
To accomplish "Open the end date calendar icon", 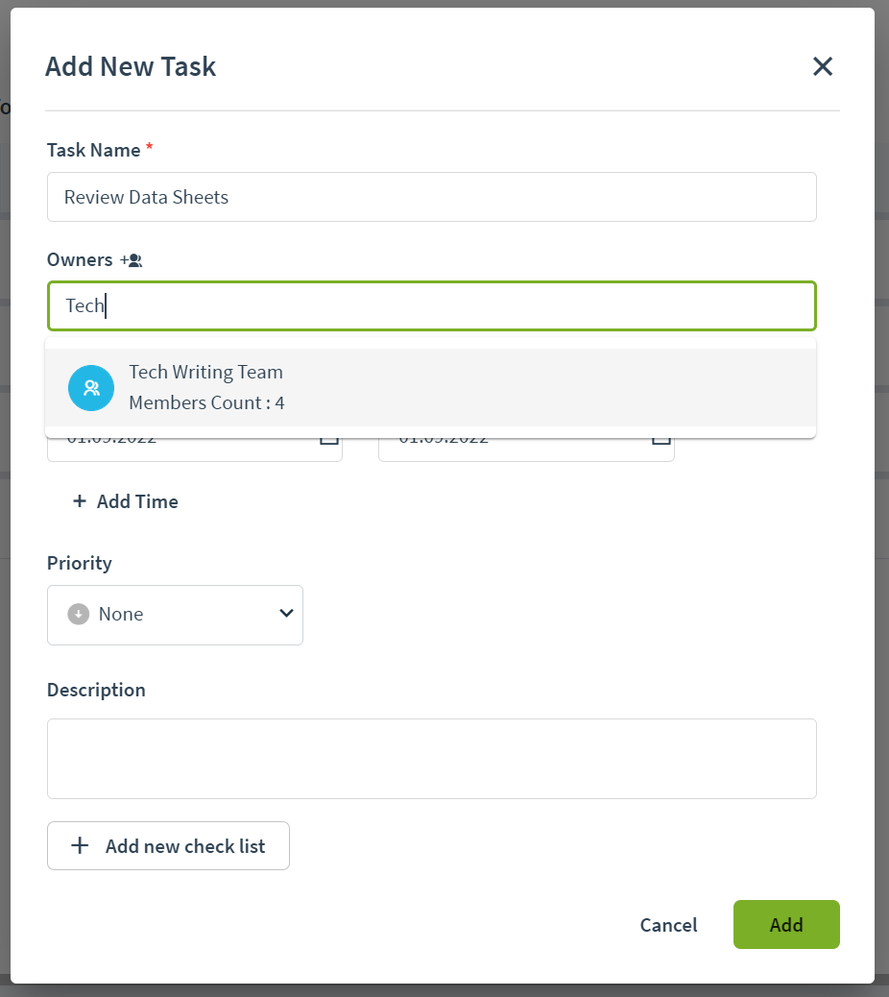I will point(661,440).
